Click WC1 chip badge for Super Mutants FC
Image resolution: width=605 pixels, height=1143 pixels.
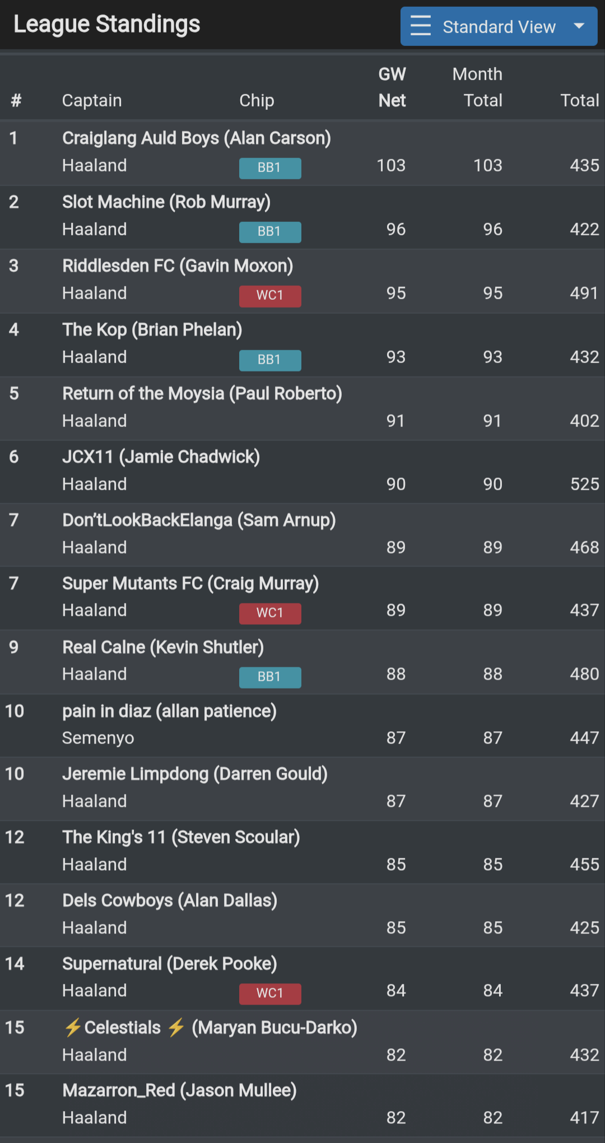tap(270, 613)
